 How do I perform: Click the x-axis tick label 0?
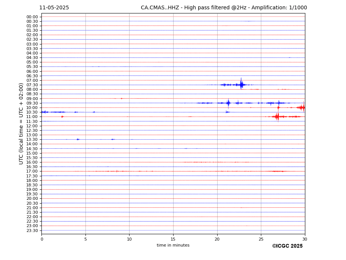point(42,239)
